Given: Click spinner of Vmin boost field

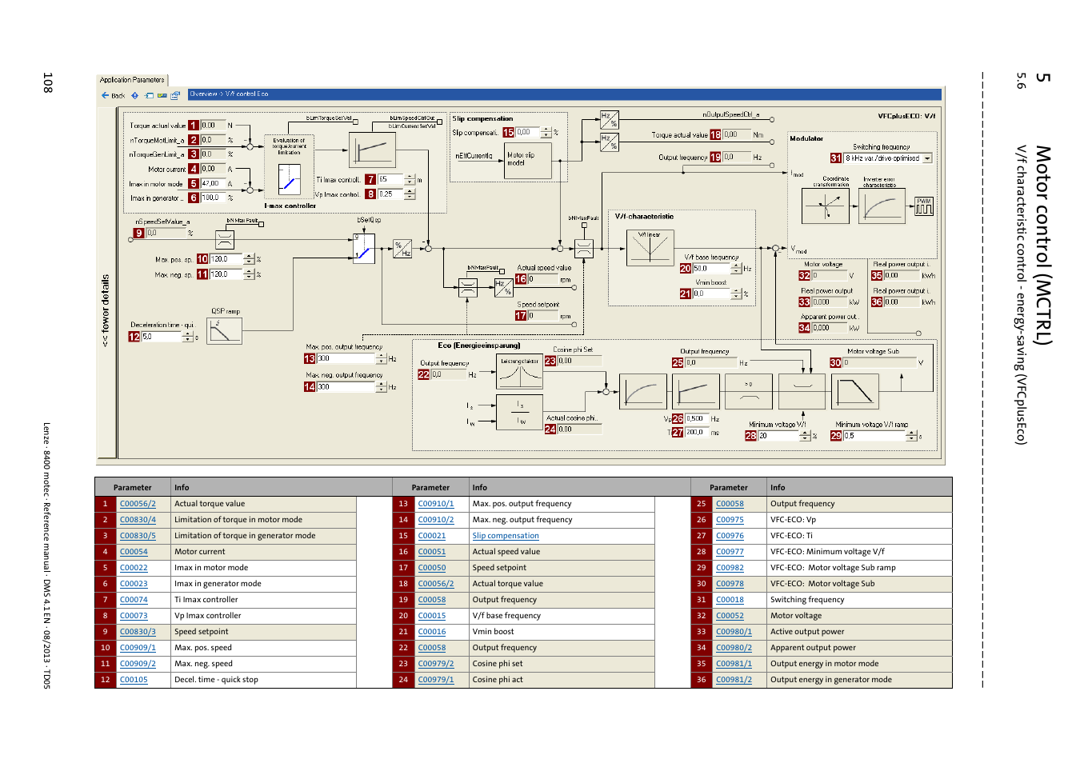Looking at the screenshot, I should click(x=737, y=294).
